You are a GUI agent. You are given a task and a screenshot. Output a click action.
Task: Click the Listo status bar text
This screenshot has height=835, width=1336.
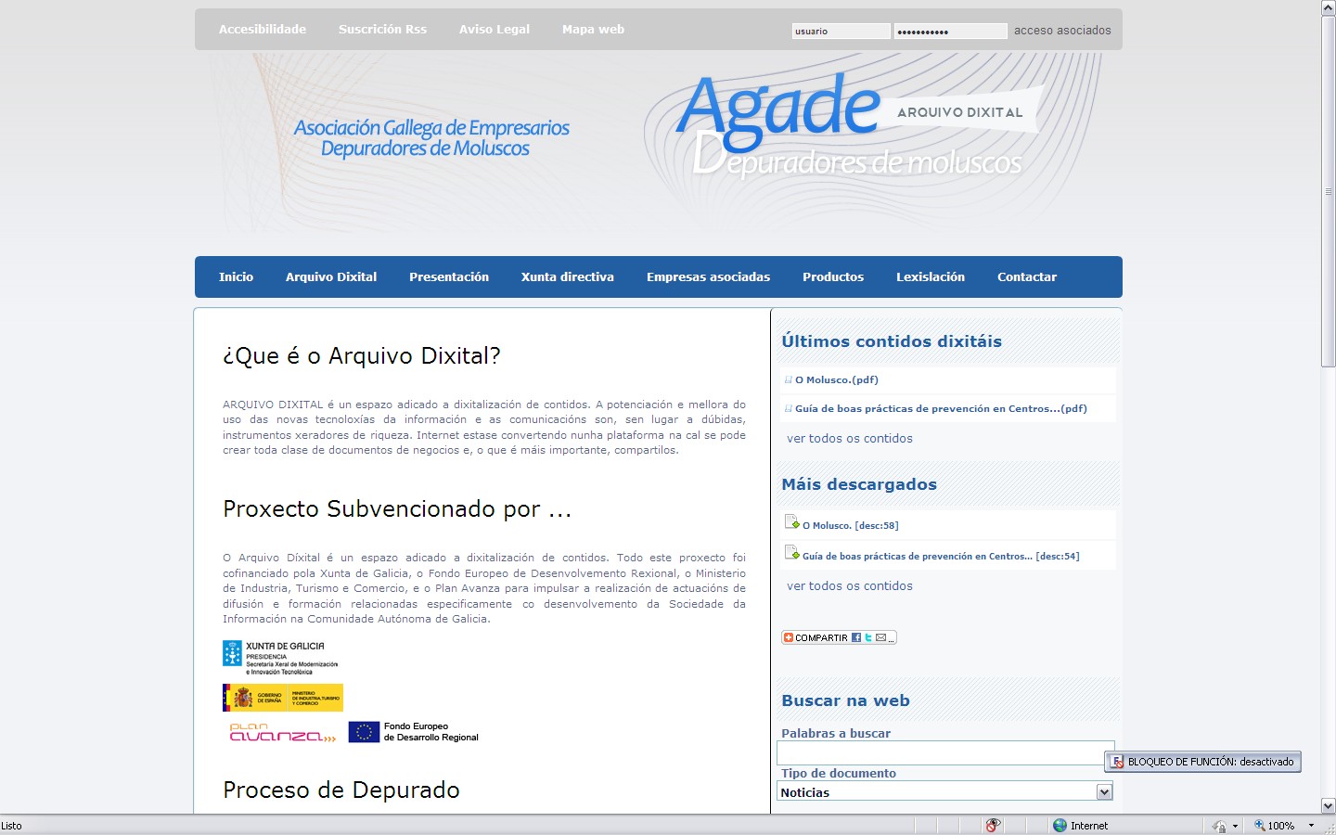click(x=11, y=826)
